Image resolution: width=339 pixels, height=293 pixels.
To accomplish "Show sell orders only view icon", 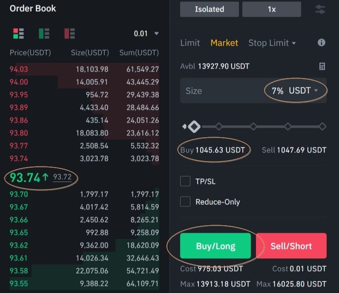I will 70,33.
